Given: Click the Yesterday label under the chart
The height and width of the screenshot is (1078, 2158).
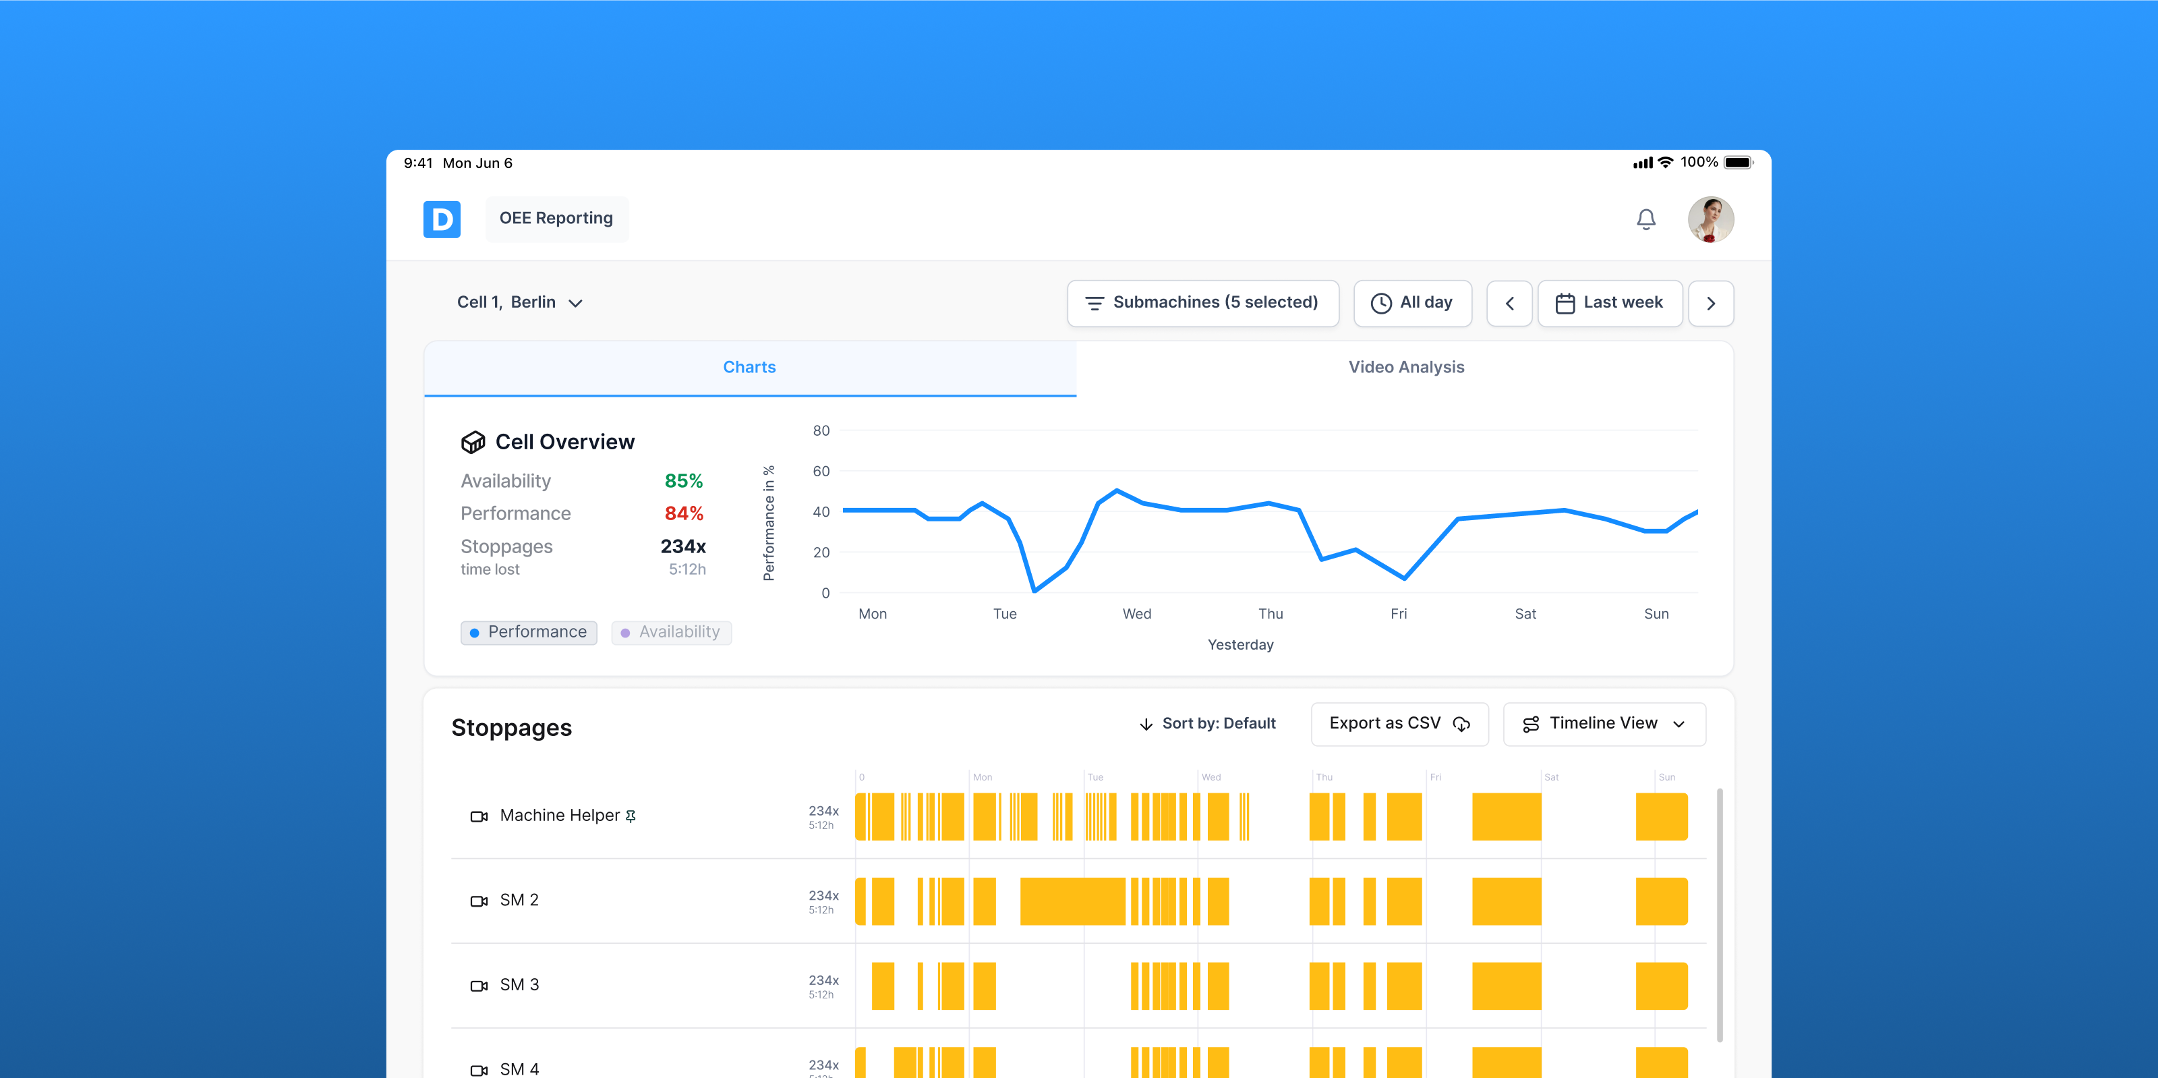Looking at the screenshot, I should [x=1241, y=645].
